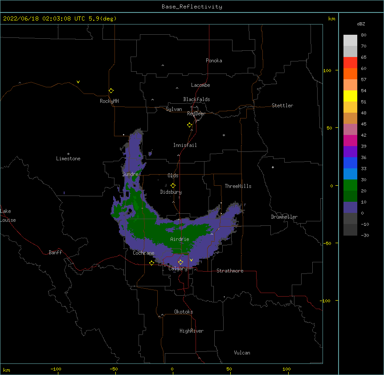Click the blue 36 dBZ legend color
This screenshot has height=375, width=384.
point(350,163)
